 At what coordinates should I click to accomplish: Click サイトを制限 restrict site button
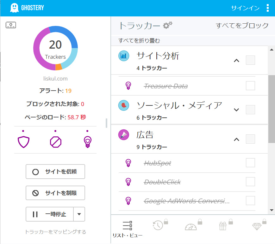[x=55, y=193]
